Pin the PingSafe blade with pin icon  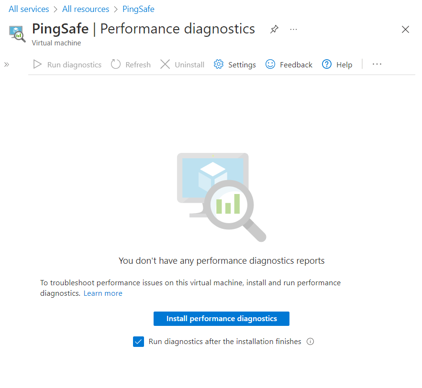[x=274, y=30]
